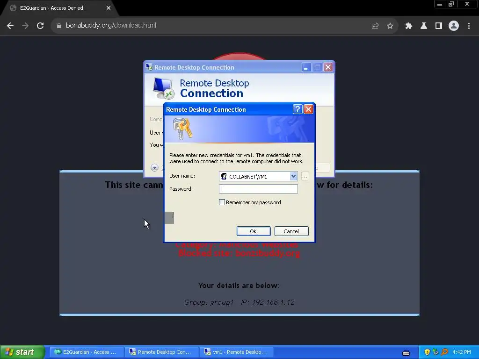The width and height of the screenshot is (479, 359).
Task: Open the security shield tray icon
Action: (427, 352)
